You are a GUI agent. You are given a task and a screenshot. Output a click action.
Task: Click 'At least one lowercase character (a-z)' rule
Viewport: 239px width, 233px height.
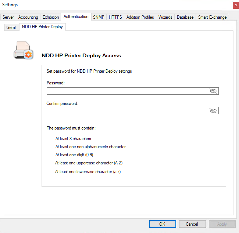tap(88, 172)
